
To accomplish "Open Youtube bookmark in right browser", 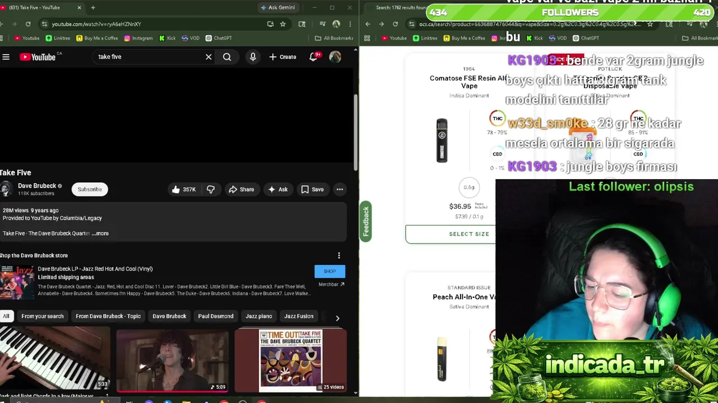I will click(x=394, y=38).
